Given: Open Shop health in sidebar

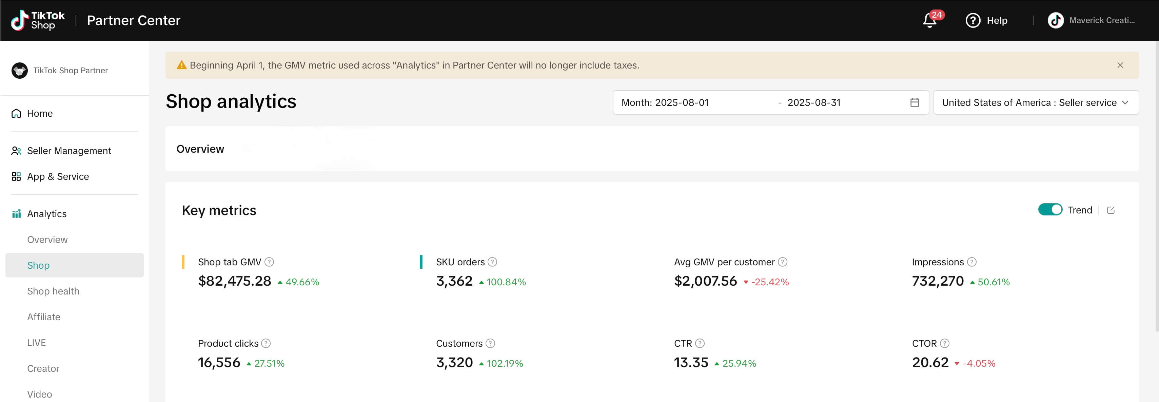Looking at the screenshot, I should pyautogui.click(x=53, y=291).
